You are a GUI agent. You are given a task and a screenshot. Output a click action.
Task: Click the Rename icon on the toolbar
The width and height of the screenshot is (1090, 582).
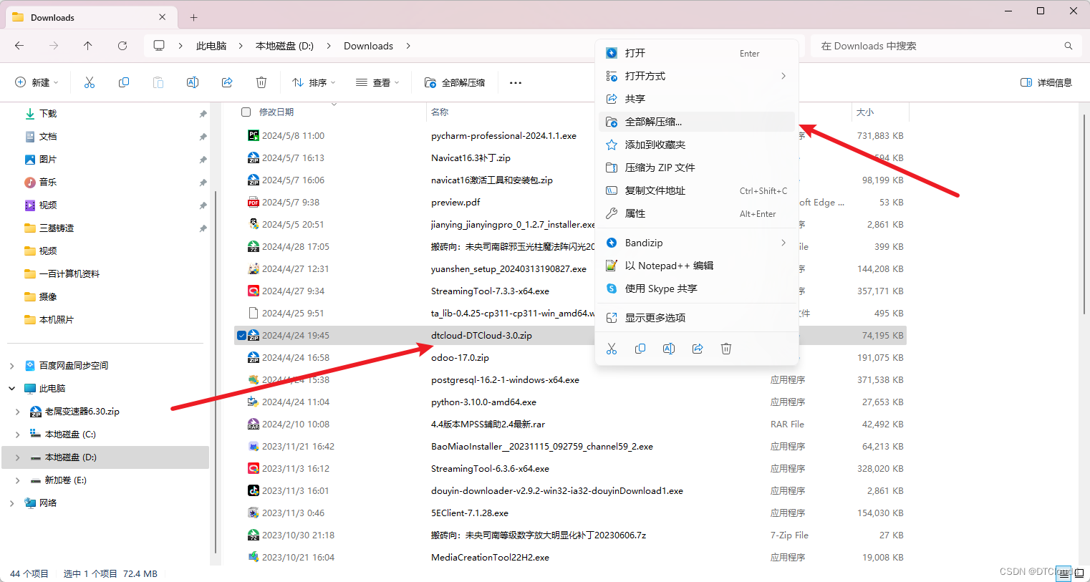(192, 82)
